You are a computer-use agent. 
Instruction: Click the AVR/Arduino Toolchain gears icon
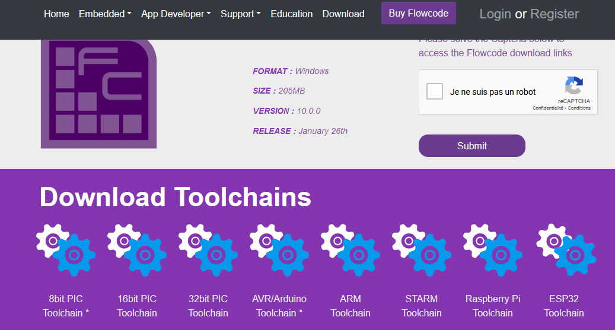tap(279, 250)
